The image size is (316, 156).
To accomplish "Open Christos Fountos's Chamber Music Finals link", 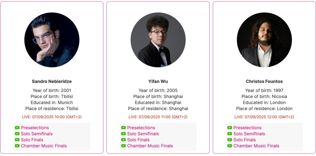I will pos(256,146).
